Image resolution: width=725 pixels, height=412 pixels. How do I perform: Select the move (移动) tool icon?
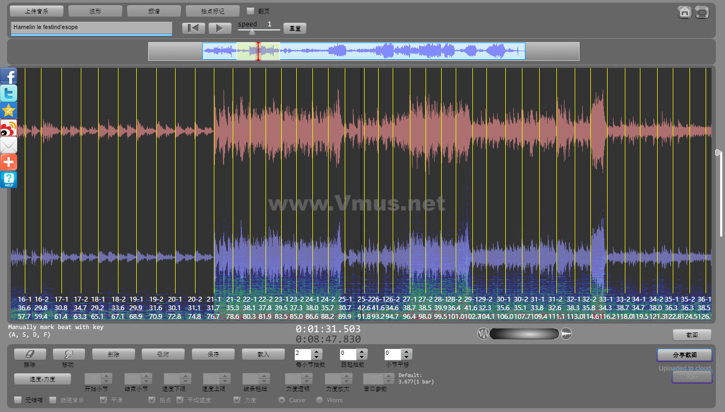[69, 354]
